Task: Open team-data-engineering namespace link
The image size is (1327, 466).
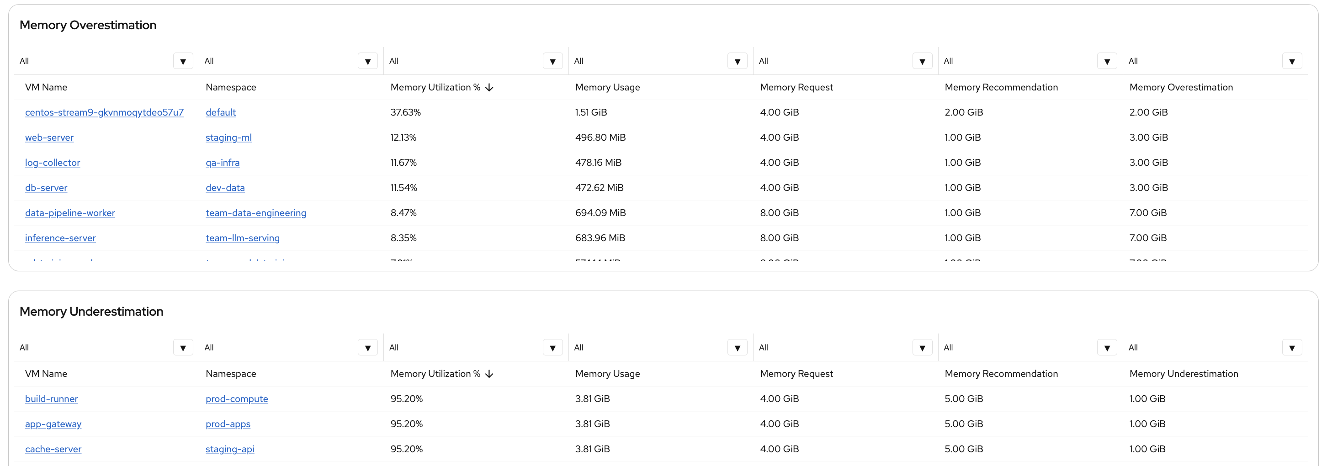Action: click(x=256, y=213)
